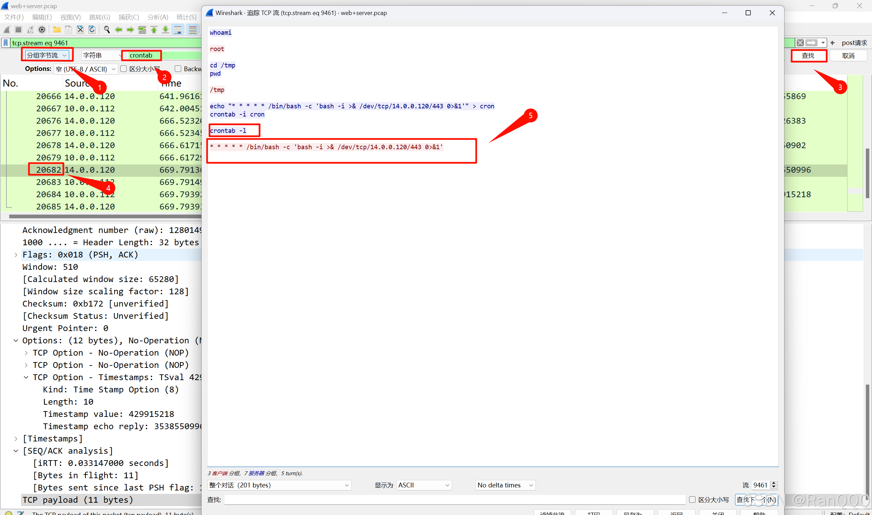Screen dimensions: 872x515
Task: Enable 区分大小写 checkbox in find bar
Action: coord(124,69)
